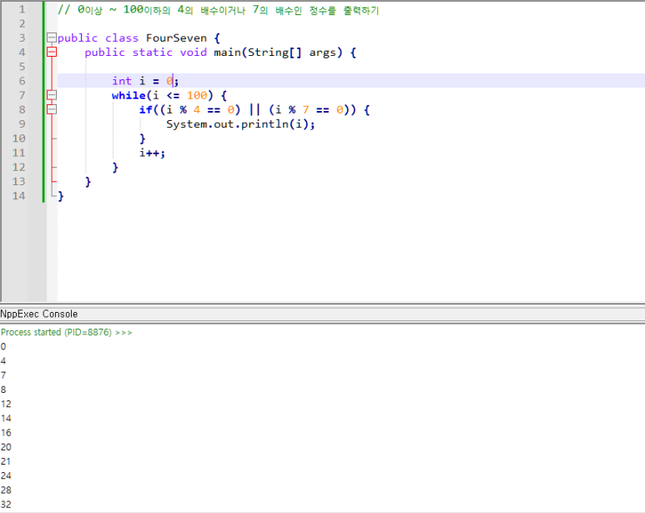Click the i++; statement
This screenshot has width=645, height=513.
[x=152, y=153]
